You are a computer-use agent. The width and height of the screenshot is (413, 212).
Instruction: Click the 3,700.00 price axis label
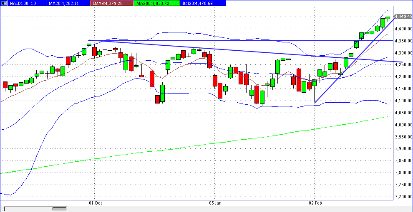click(x=403, y=197)
